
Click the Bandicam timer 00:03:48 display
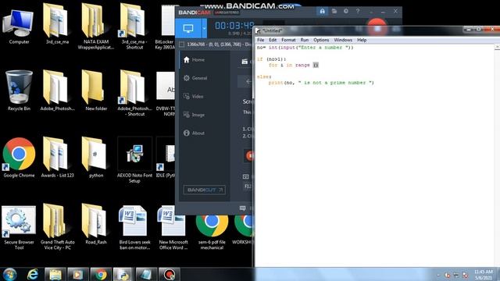[x=234, y=26]
